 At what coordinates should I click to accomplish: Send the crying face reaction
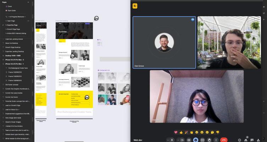pyautogui.click(x=207, y=132)
